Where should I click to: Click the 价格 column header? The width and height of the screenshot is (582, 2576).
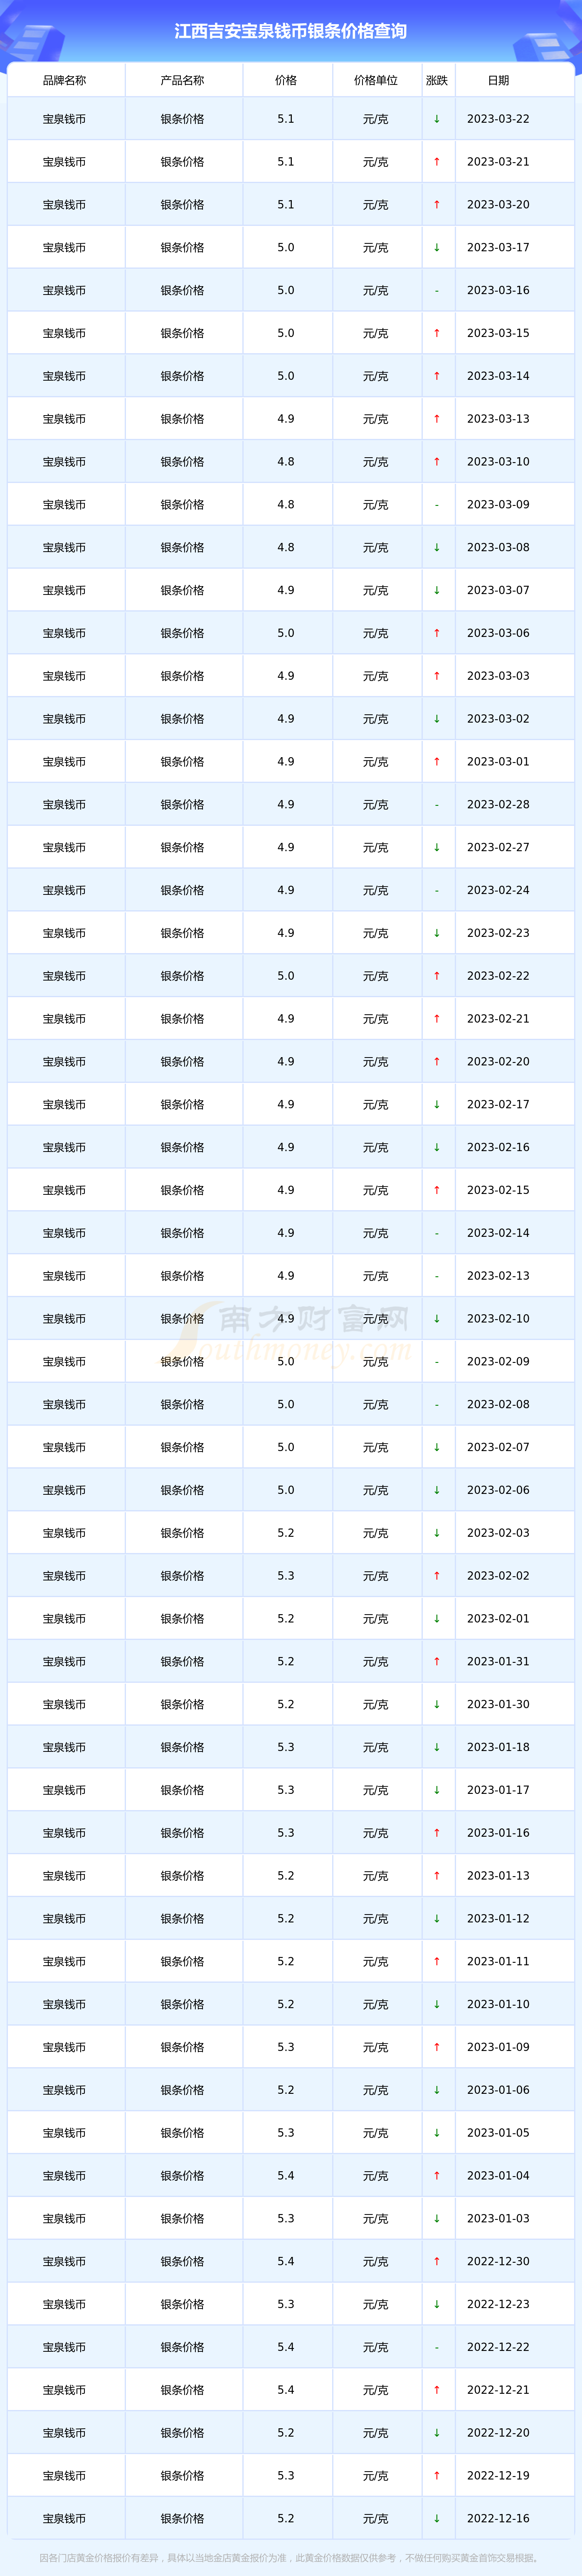(286, 80)
